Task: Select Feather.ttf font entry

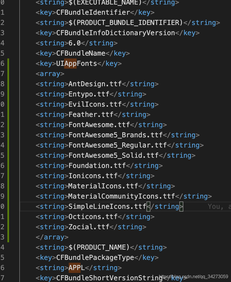Action: pos(91,115)
